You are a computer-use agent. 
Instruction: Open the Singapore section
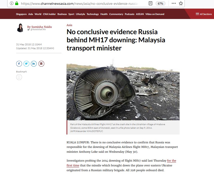[x=21, y=14]
